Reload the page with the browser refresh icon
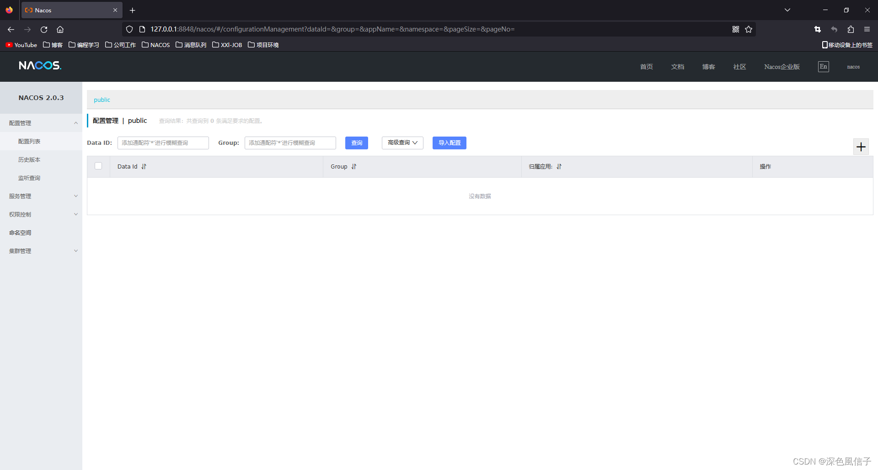 (44, 29)
